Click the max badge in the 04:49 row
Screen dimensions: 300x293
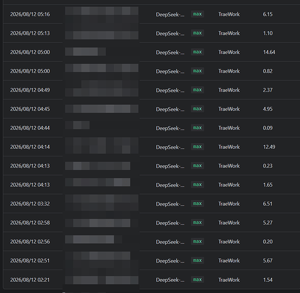197,90
